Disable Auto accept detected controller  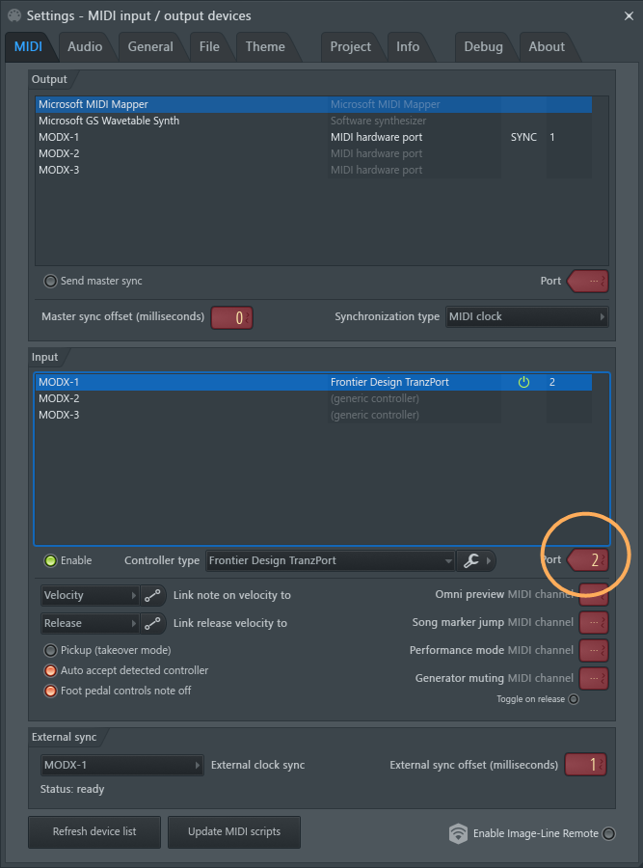tap(50, 671)
